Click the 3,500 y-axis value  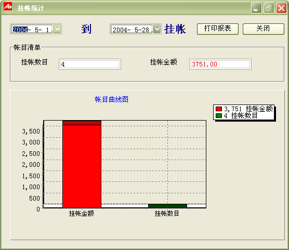pos(31,131)
